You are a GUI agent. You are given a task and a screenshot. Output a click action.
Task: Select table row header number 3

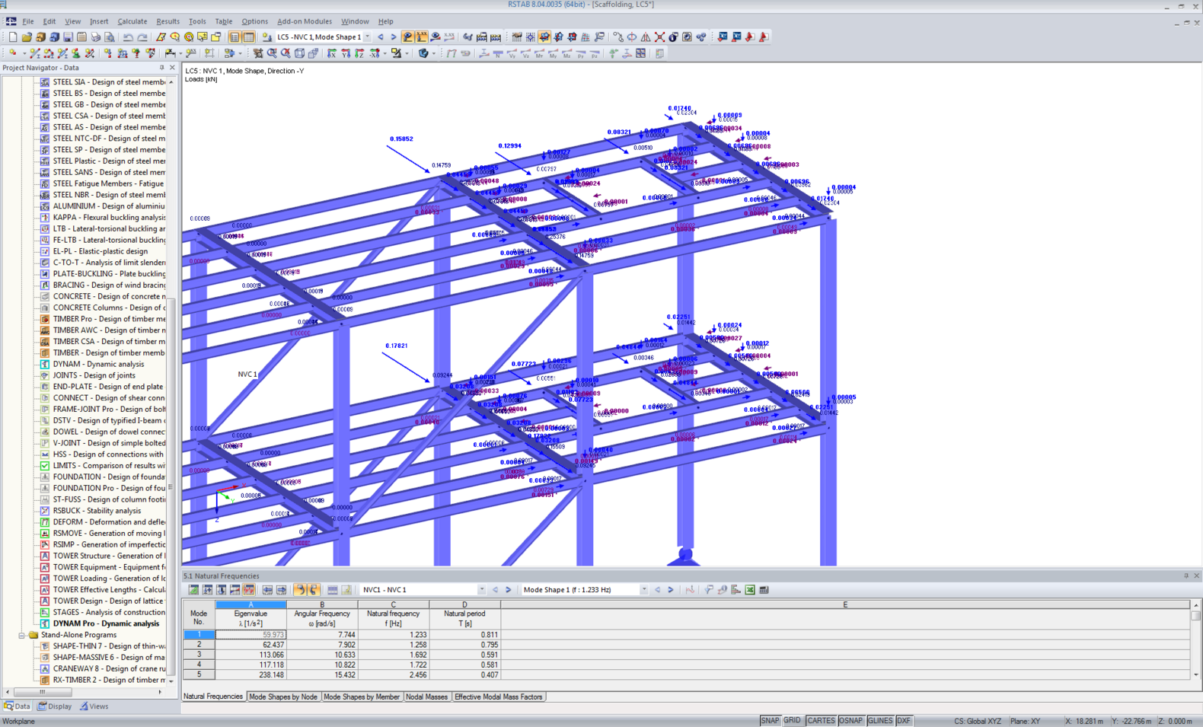(199, 655)
